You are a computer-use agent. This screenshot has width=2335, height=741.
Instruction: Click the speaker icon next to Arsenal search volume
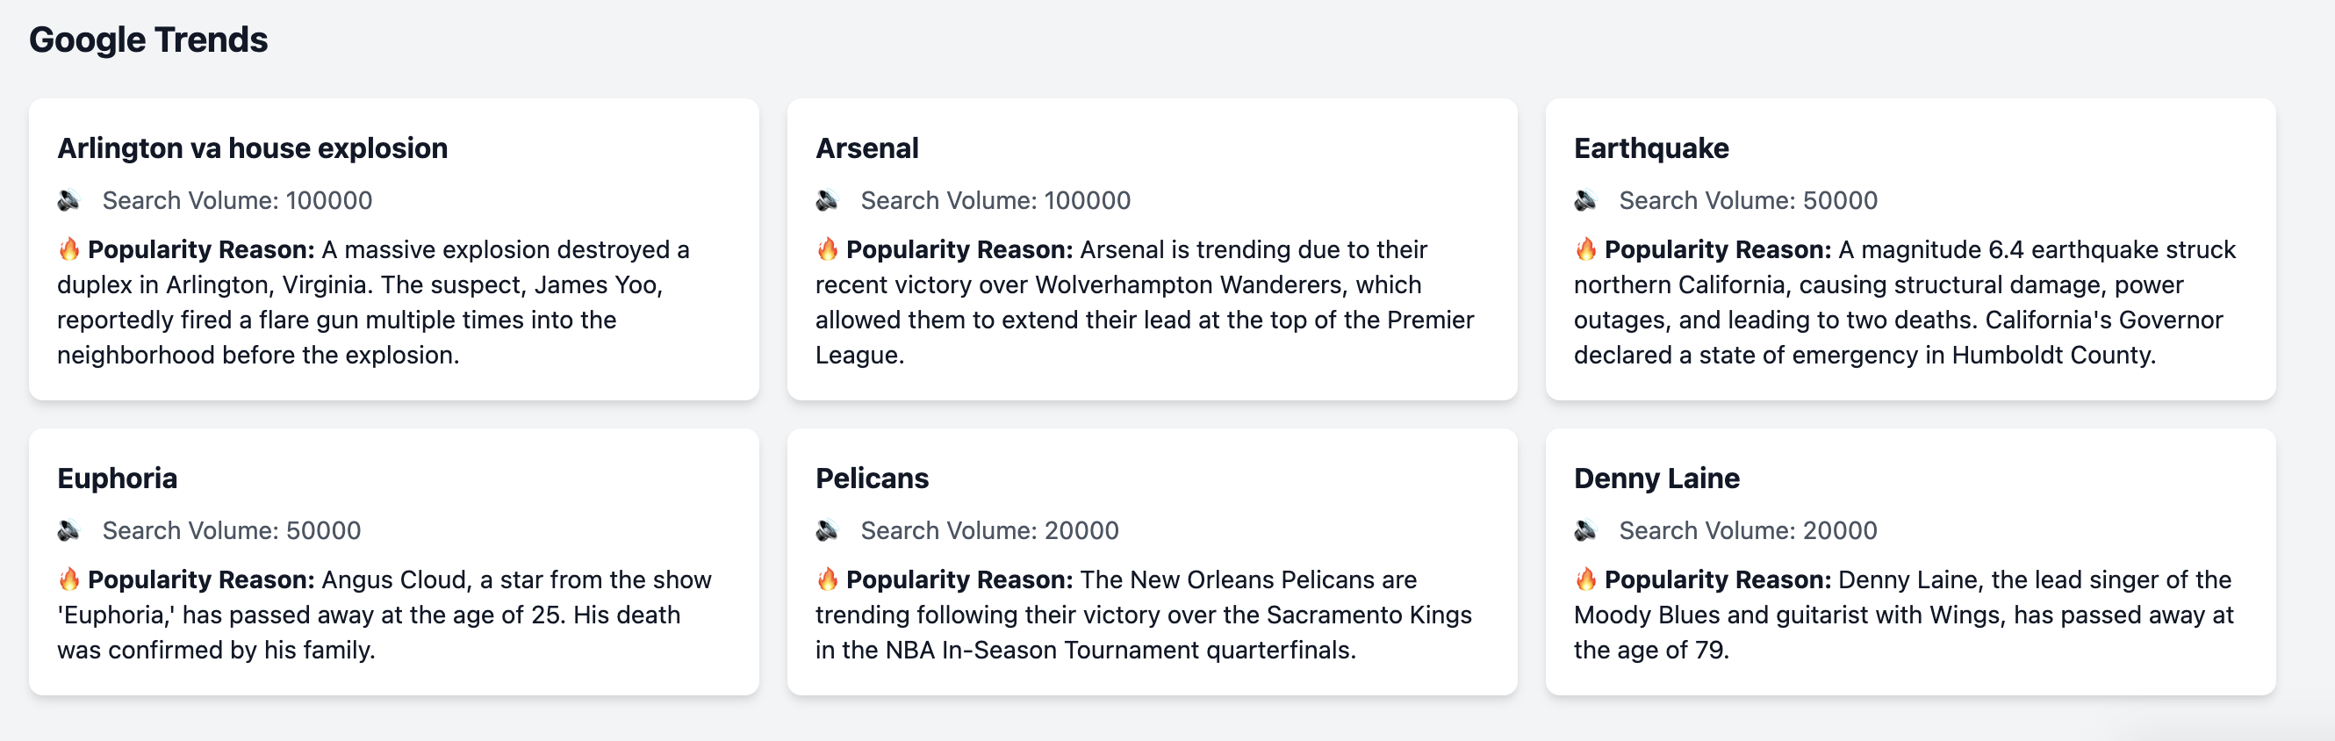click(x=827, y=200)
